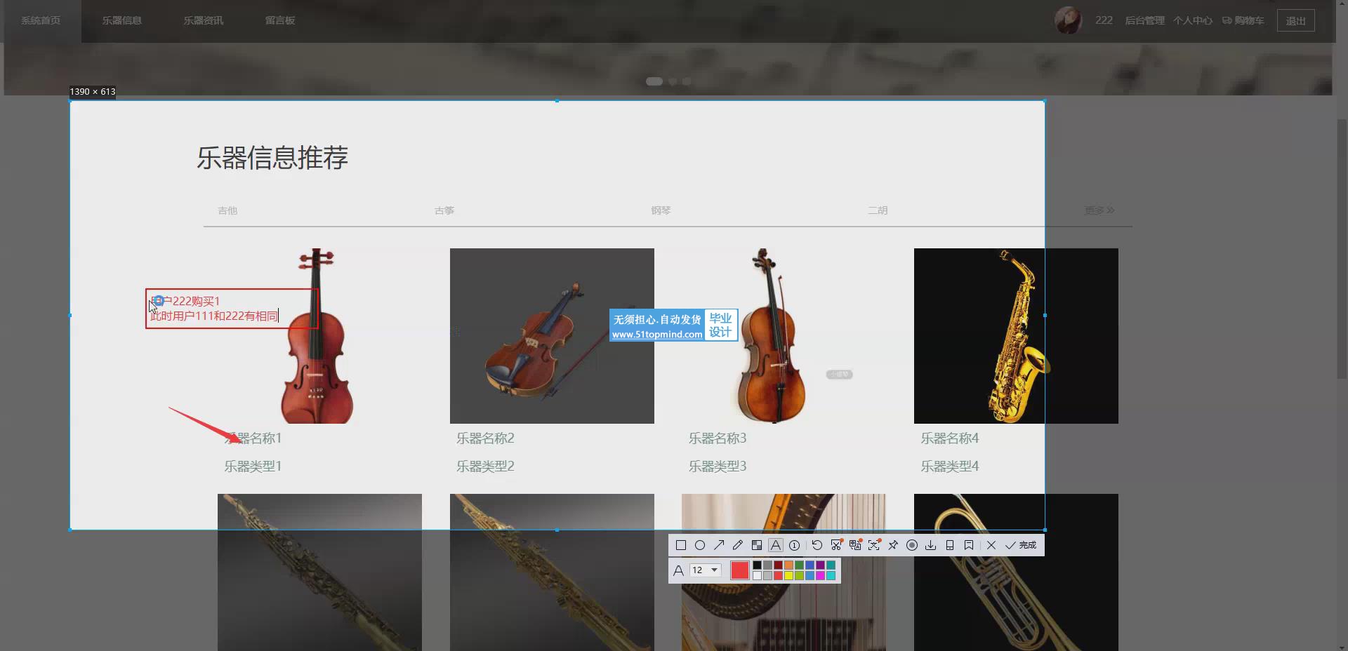The image size is (1348, 651).
Task: Save the screenshot with download icon
Action: [x=931, y=545]
